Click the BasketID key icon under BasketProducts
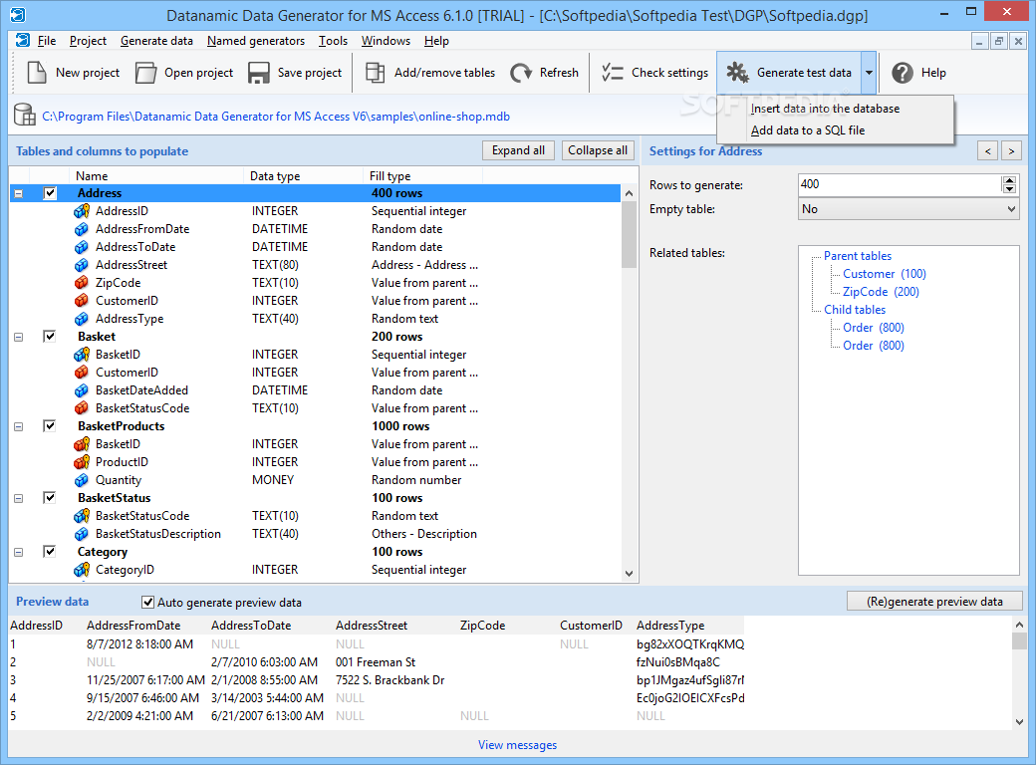The image size is (1036, 765). (x=82, y=444)
